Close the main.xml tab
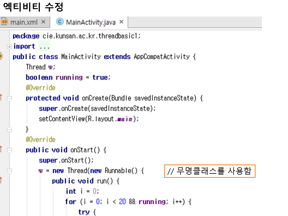 43,22
